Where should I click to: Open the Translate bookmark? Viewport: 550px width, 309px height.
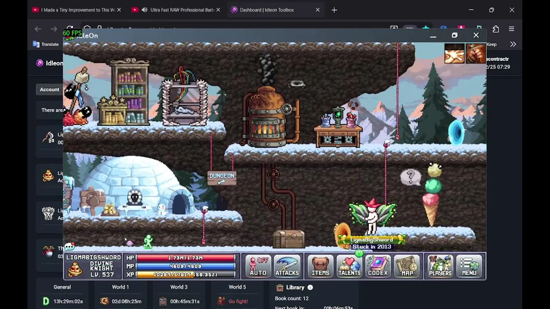tap(46, 44)
